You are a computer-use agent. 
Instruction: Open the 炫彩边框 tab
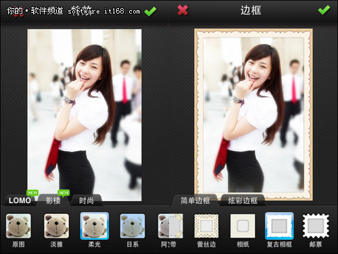[x=243, y=200]
